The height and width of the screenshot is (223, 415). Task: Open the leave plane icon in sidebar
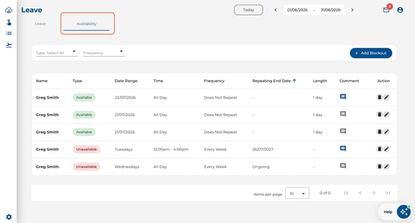(x=9, y=45)
